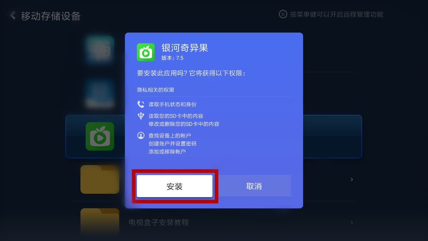Screen dimensions: 428x241
Task: Click the 隐私相关的权限 section header
Action: click(156, 90)
